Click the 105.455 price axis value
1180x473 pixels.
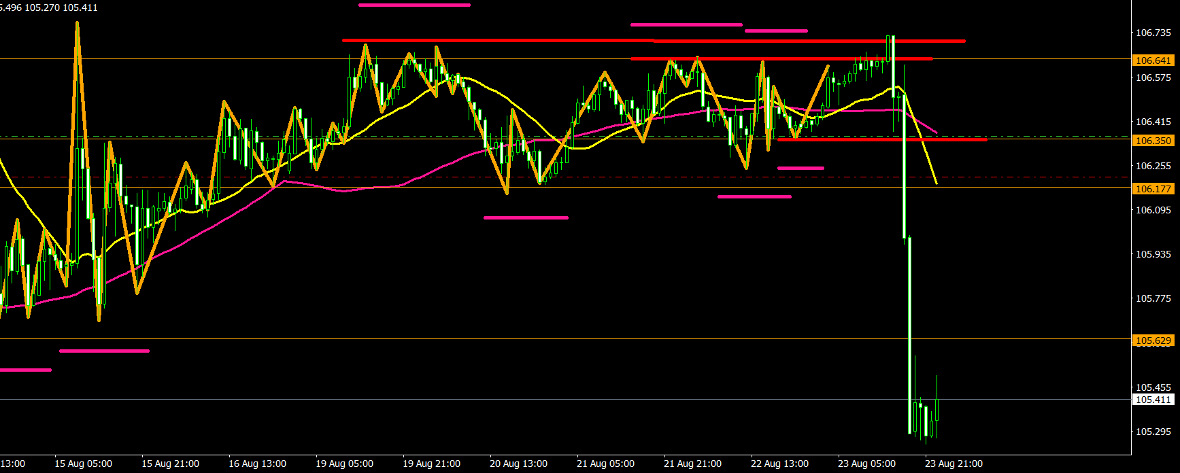pyautogui.click(x=1153, y=387)
